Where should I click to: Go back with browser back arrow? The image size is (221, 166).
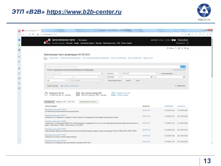23,34
